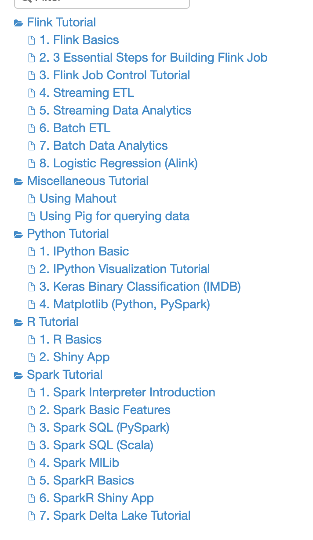Collapse the Flink Tutorial folder icon
Image resolution: width=313 pixels, height=540 pixels.
coord(18,22)
